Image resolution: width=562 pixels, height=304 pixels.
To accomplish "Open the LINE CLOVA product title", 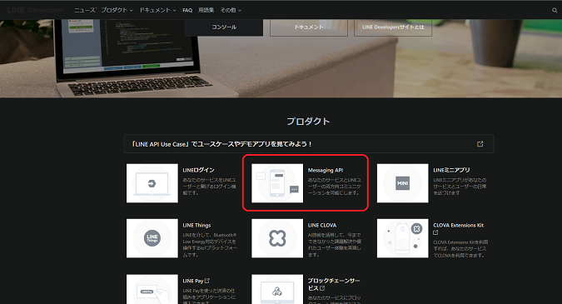I will point(322,225).
